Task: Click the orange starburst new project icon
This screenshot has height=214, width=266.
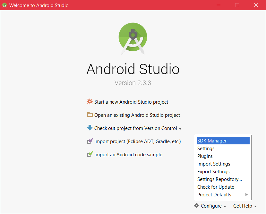Action: 90,101
